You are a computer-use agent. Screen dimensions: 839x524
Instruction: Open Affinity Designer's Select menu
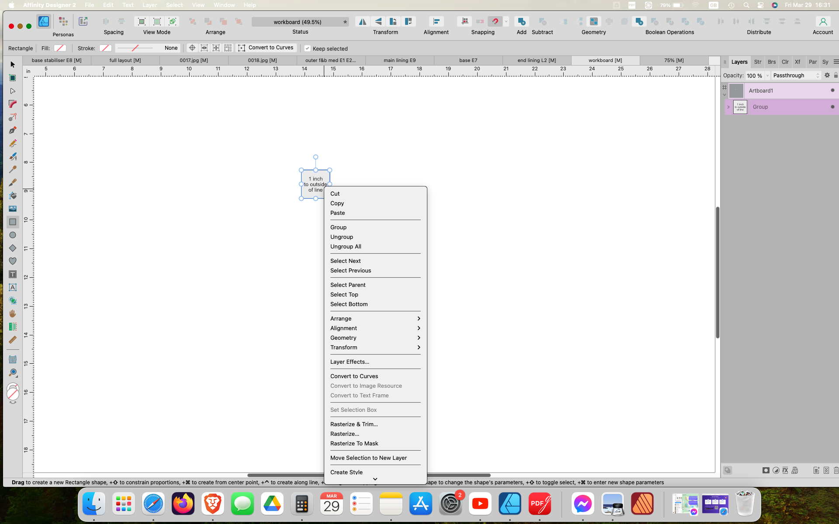[174, 5]
